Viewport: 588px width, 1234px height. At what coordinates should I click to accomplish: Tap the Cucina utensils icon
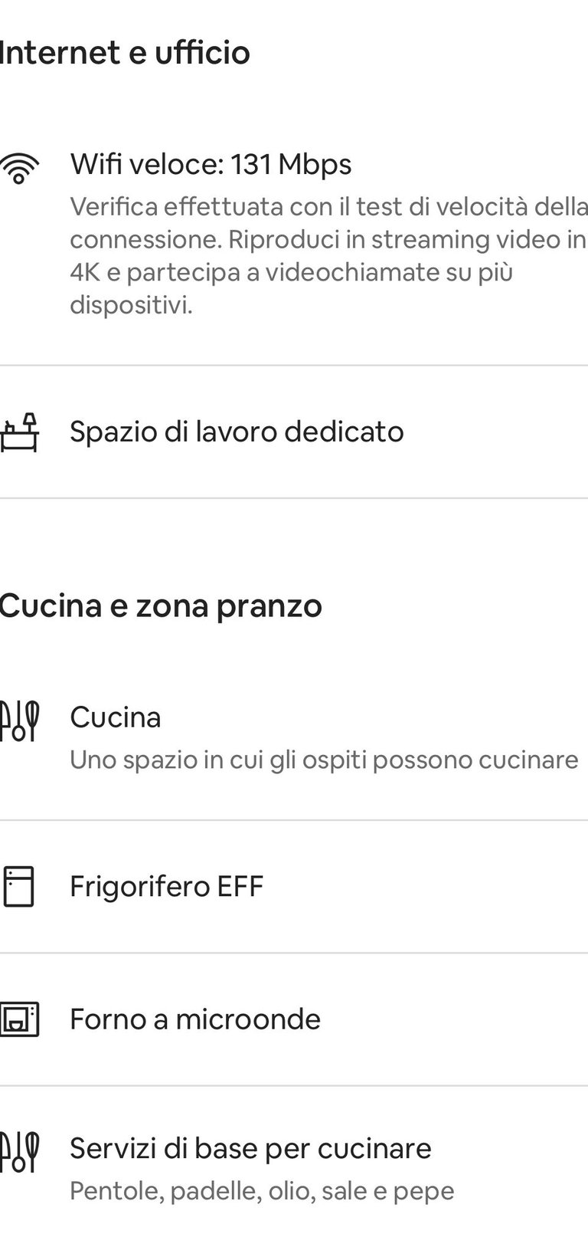(x=19, y=721)
